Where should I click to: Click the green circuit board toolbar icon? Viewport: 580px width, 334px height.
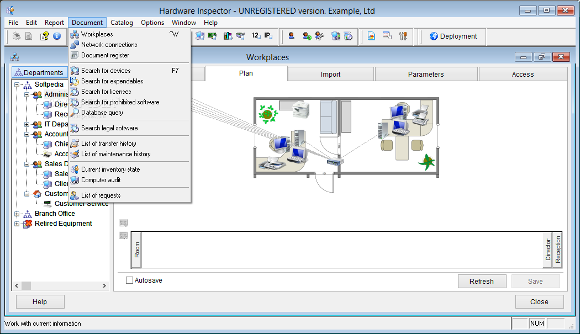pyautogui.click(x=212, y=36)
